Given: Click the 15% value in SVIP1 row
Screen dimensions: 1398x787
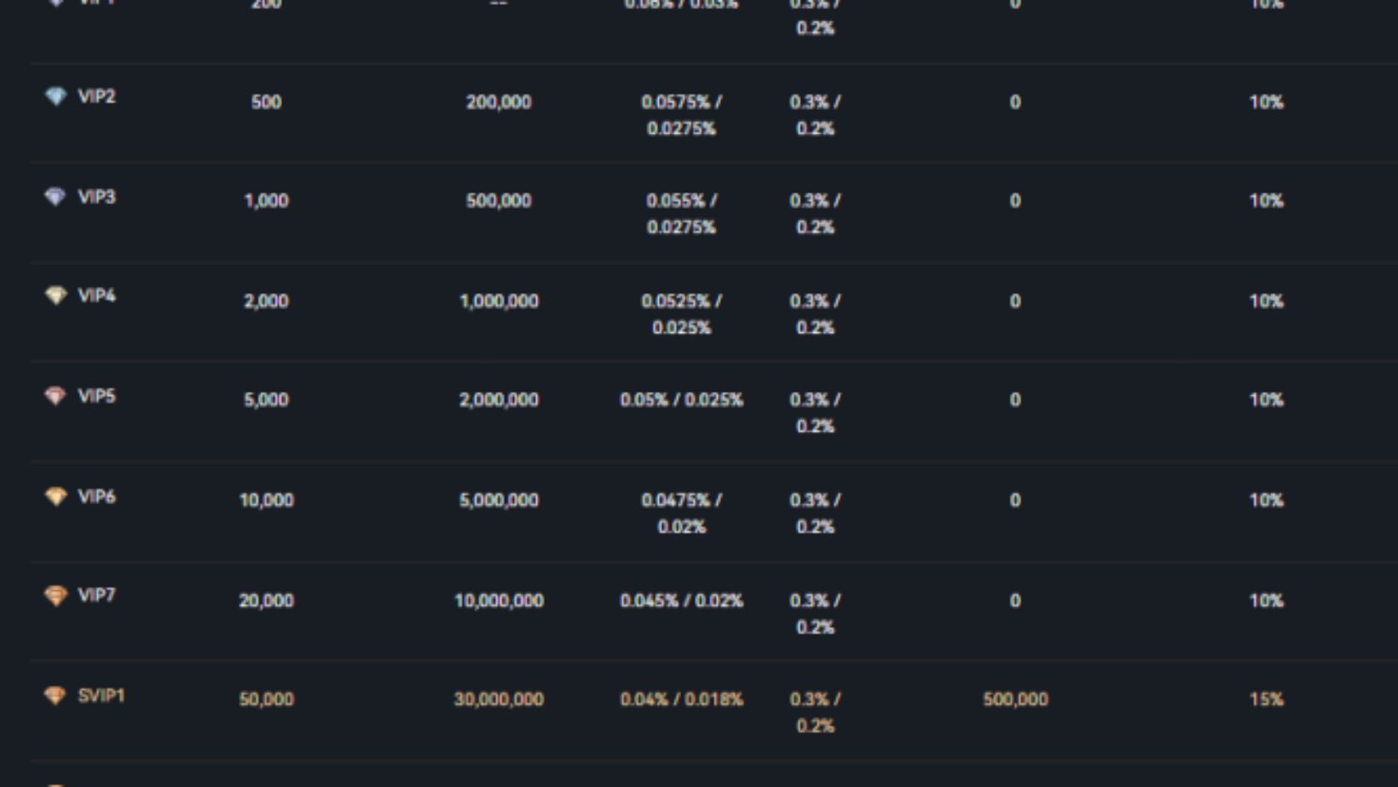Looking at the screenshot, I should 1266,700.
